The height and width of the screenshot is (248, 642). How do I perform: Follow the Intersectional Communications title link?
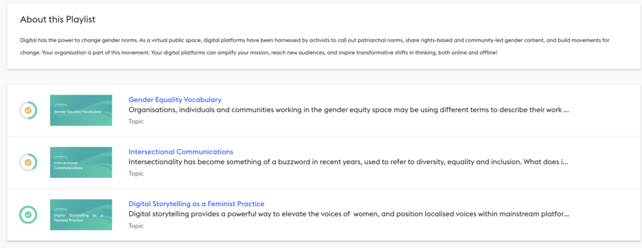(181, 152)
